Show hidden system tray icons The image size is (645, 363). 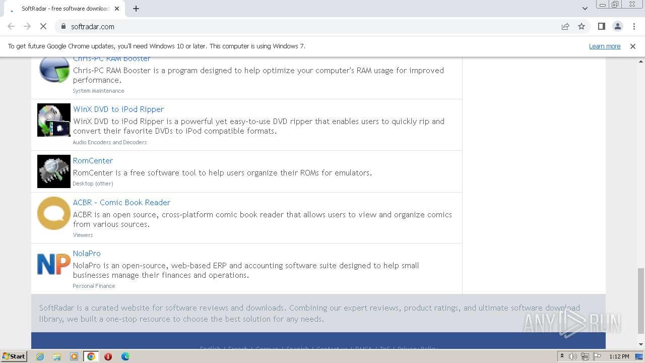pyautogui.click(x=562, y=356)
